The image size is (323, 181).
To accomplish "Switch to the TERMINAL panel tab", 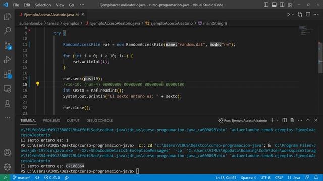I will [28, 121].
